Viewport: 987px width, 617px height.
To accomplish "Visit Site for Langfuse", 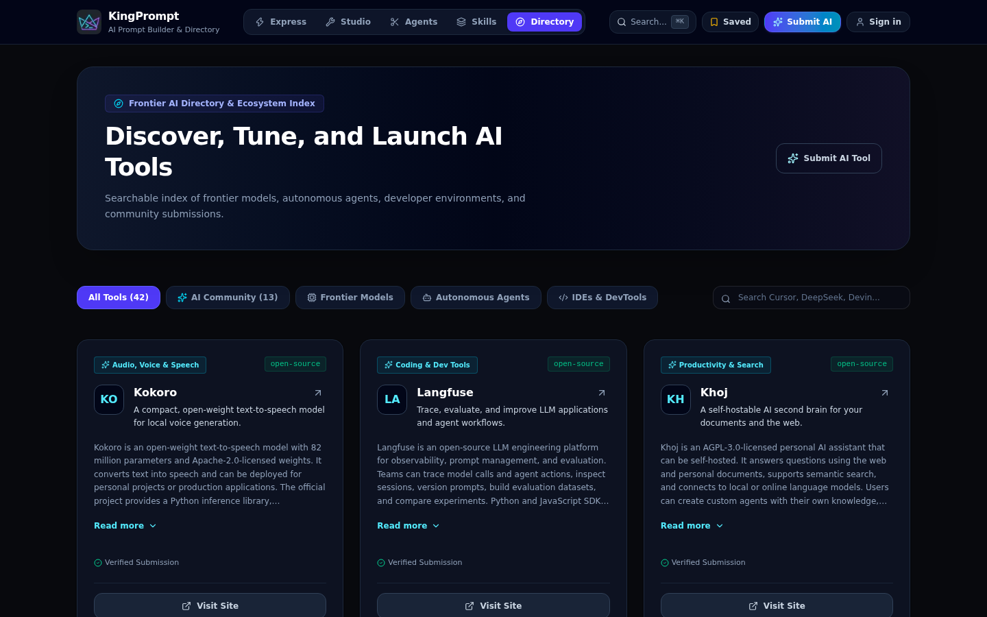I will [x=493, y=605].
